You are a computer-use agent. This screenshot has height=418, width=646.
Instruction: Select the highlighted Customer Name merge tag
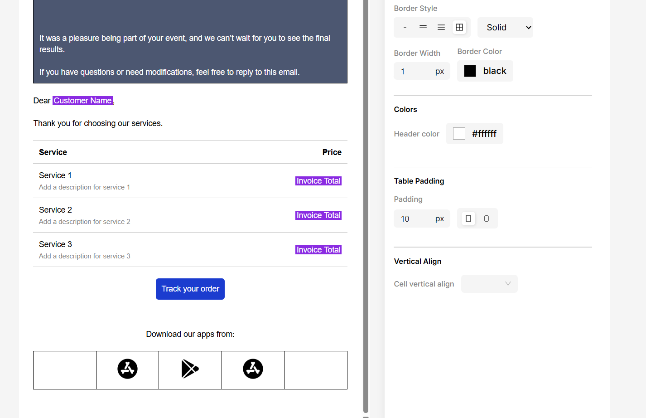pyautogui.click(x=82, y=100)
